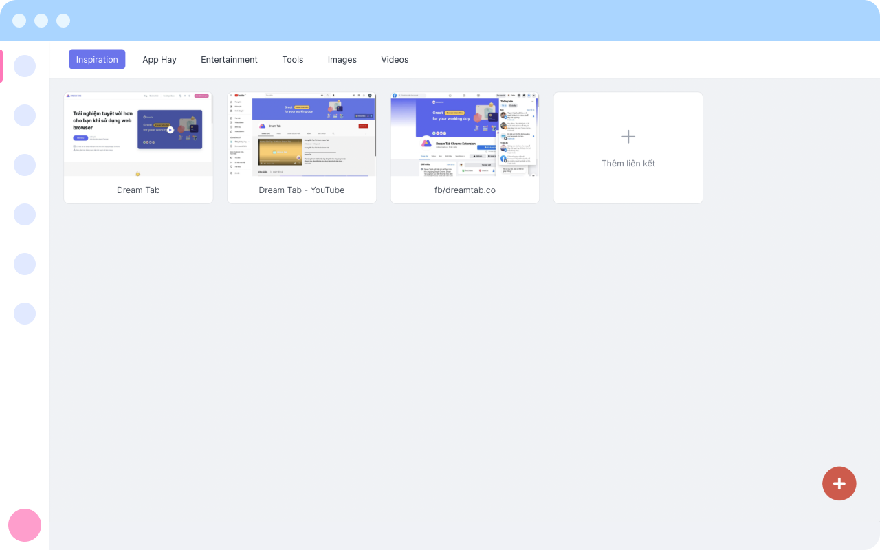Switch to the App Hay tab
This screenshot has height=550, width=880.
click(x=159, y=59)
